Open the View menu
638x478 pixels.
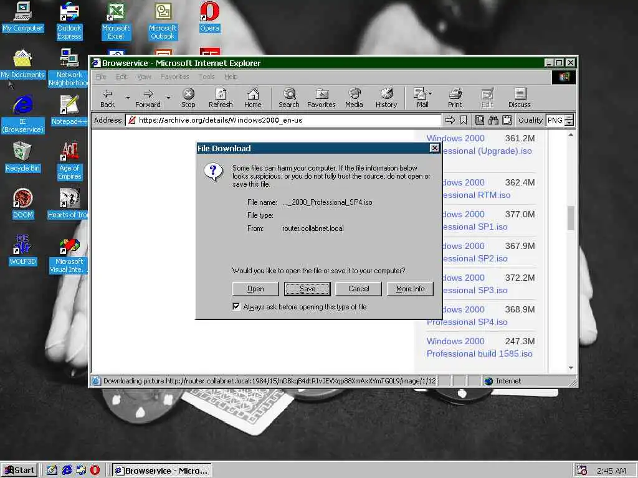point(144,77)
